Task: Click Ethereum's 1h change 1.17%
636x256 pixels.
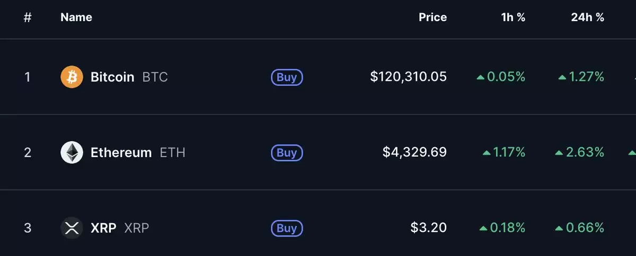Action: click(x=504, y=153)
